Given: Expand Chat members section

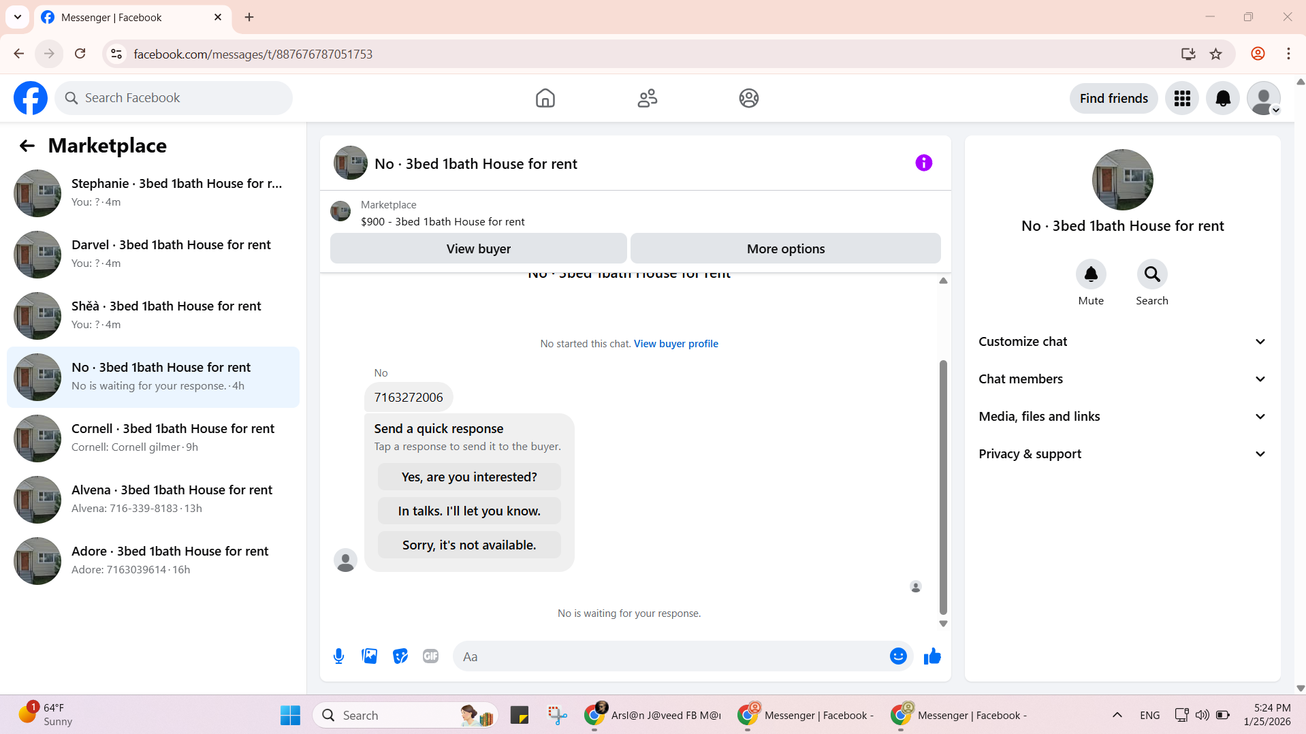Looking at the screenshot, I should tap(1122, 379).
